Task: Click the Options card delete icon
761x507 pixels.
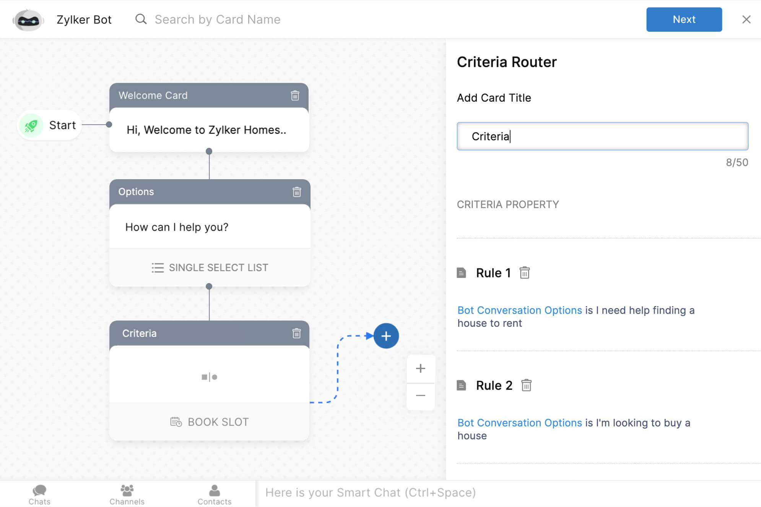Action: tap(297, 191)
